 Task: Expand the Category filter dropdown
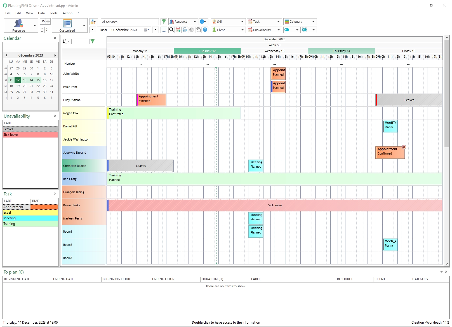(x=314, y=21)
